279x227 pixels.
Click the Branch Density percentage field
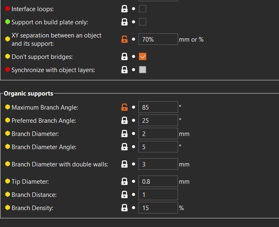(158, 208)
